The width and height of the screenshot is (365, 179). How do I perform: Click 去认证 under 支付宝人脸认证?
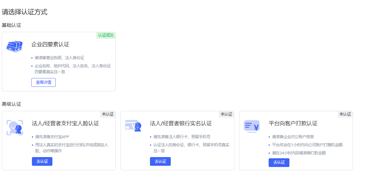click(42, 161)
